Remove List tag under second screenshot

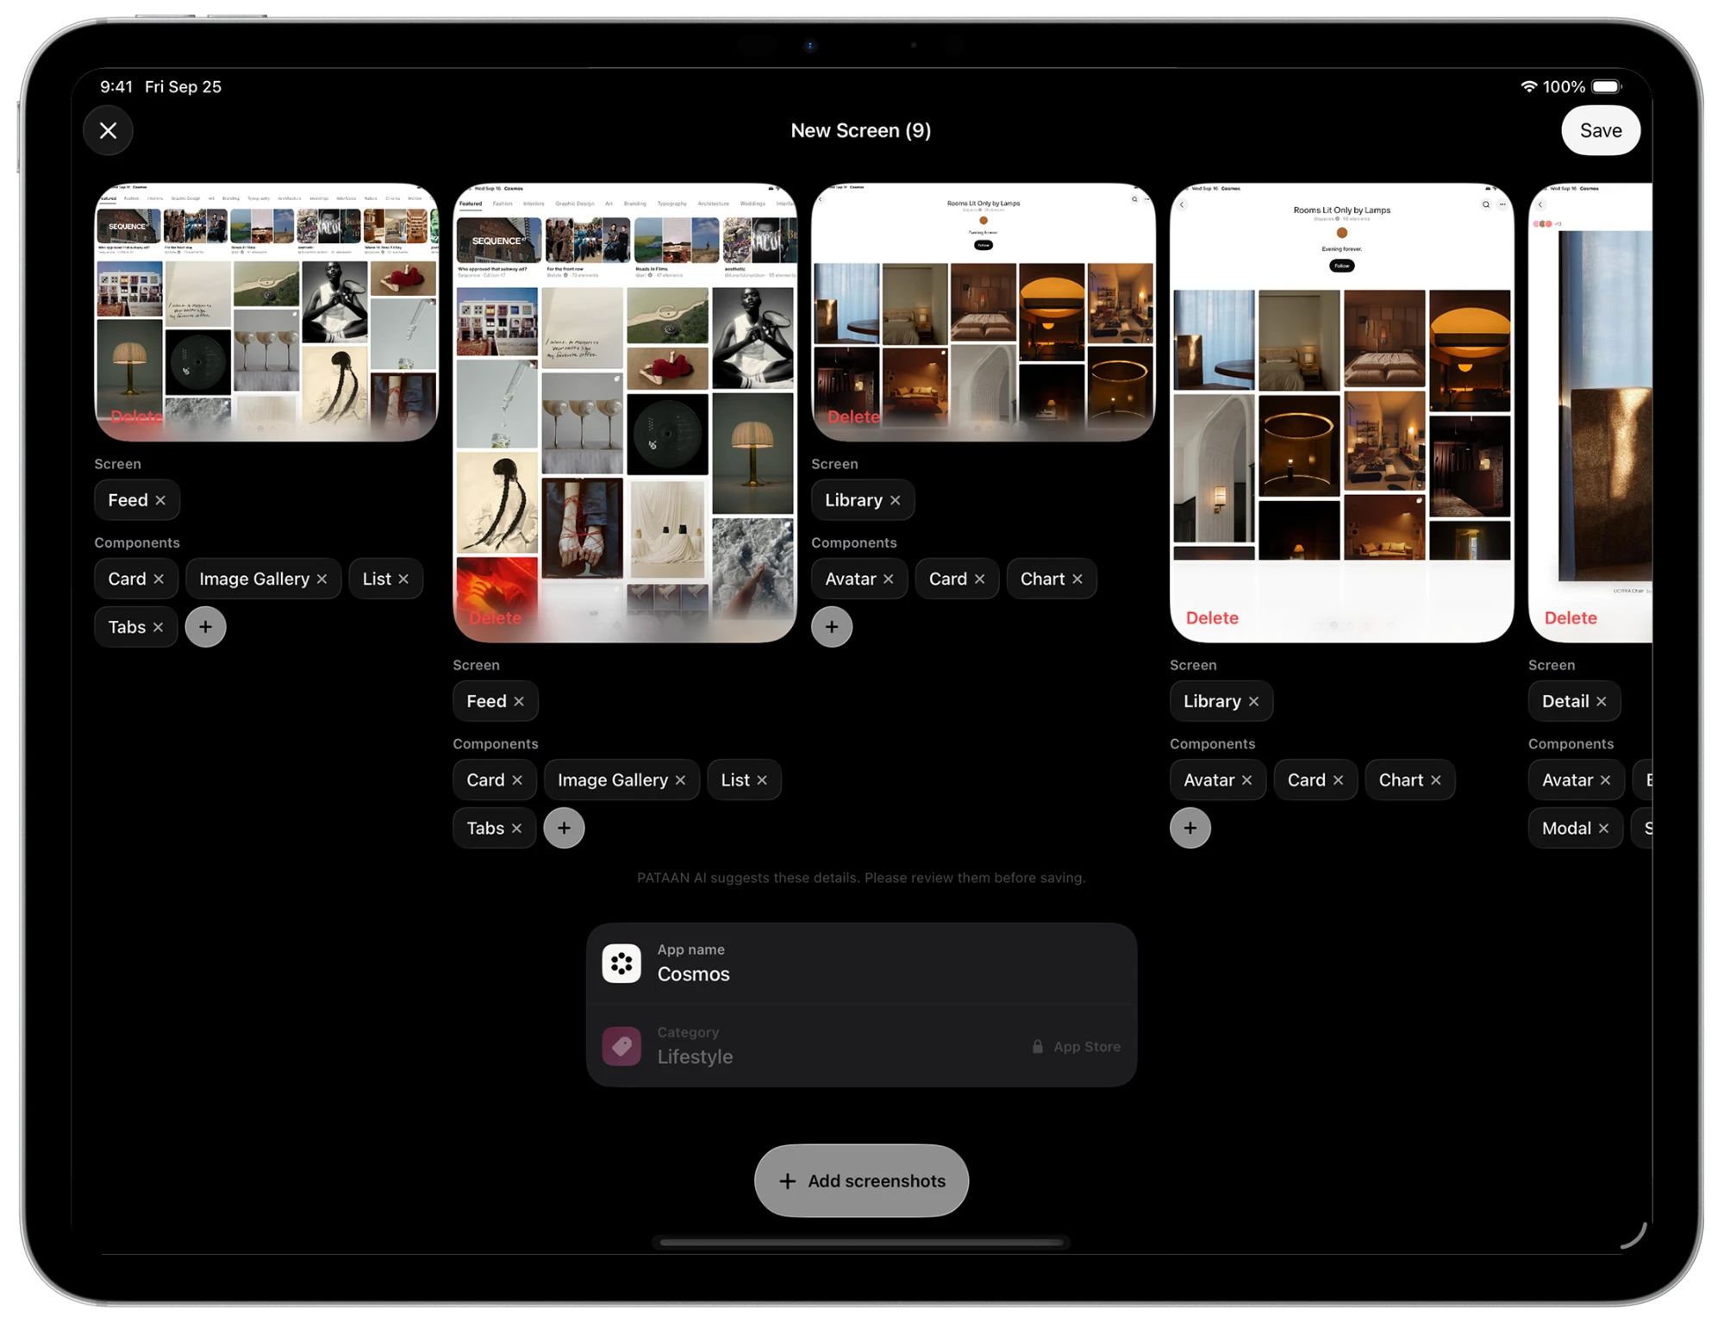(762, 780)
